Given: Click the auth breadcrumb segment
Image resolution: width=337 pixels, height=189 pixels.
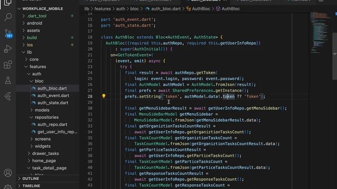Looking at the screenshot, I should point(121,9).
